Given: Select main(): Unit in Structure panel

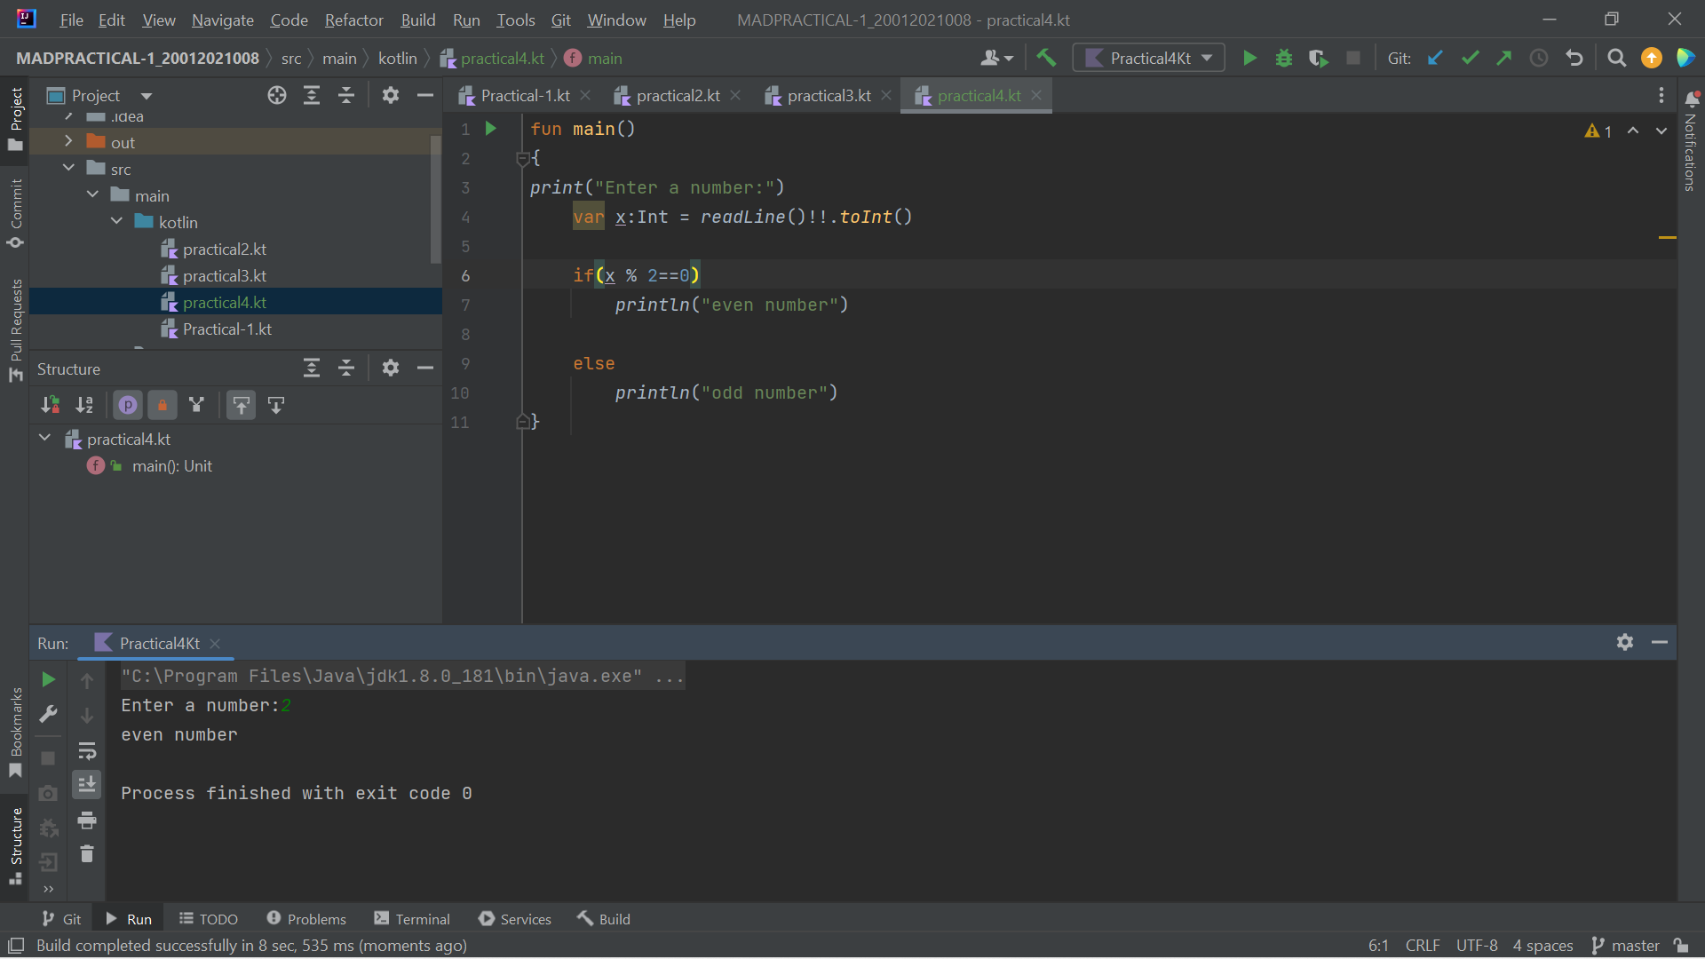Looking at the screenshot, I should click(x=171, y=466).
